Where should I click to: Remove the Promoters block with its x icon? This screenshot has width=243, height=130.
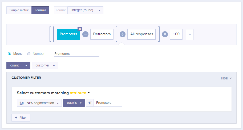point(80,29)
